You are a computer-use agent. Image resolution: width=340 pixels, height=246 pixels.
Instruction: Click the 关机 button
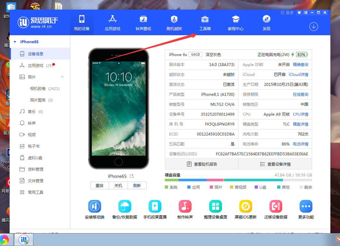tap(118, 185)
